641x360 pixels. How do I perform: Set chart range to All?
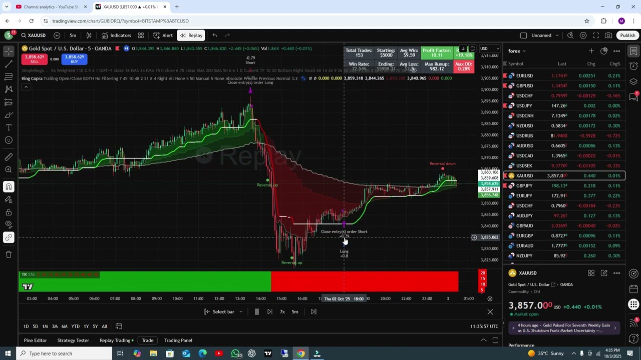pyautogui.click(x=105, y=326)
